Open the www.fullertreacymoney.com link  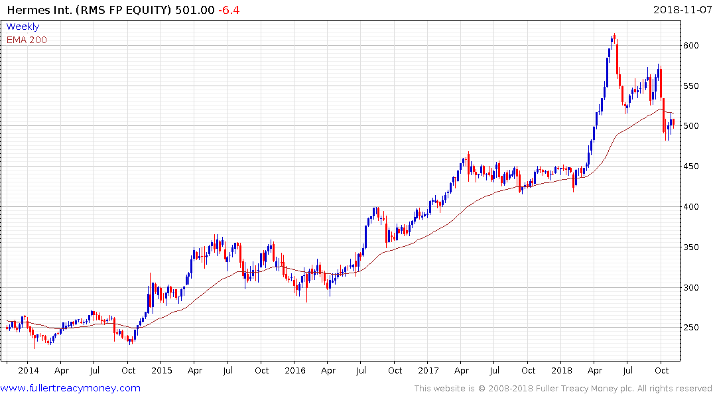[x=70, y=388]
